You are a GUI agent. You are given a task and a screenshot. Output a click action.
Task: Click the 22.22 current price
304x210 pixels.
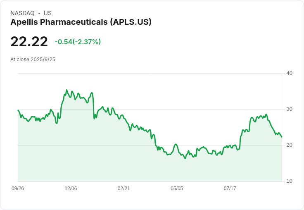(29, 42)
